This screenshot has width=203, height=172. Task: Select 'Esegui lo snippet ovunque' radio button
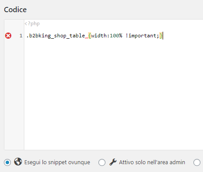(x=7, y=162)
